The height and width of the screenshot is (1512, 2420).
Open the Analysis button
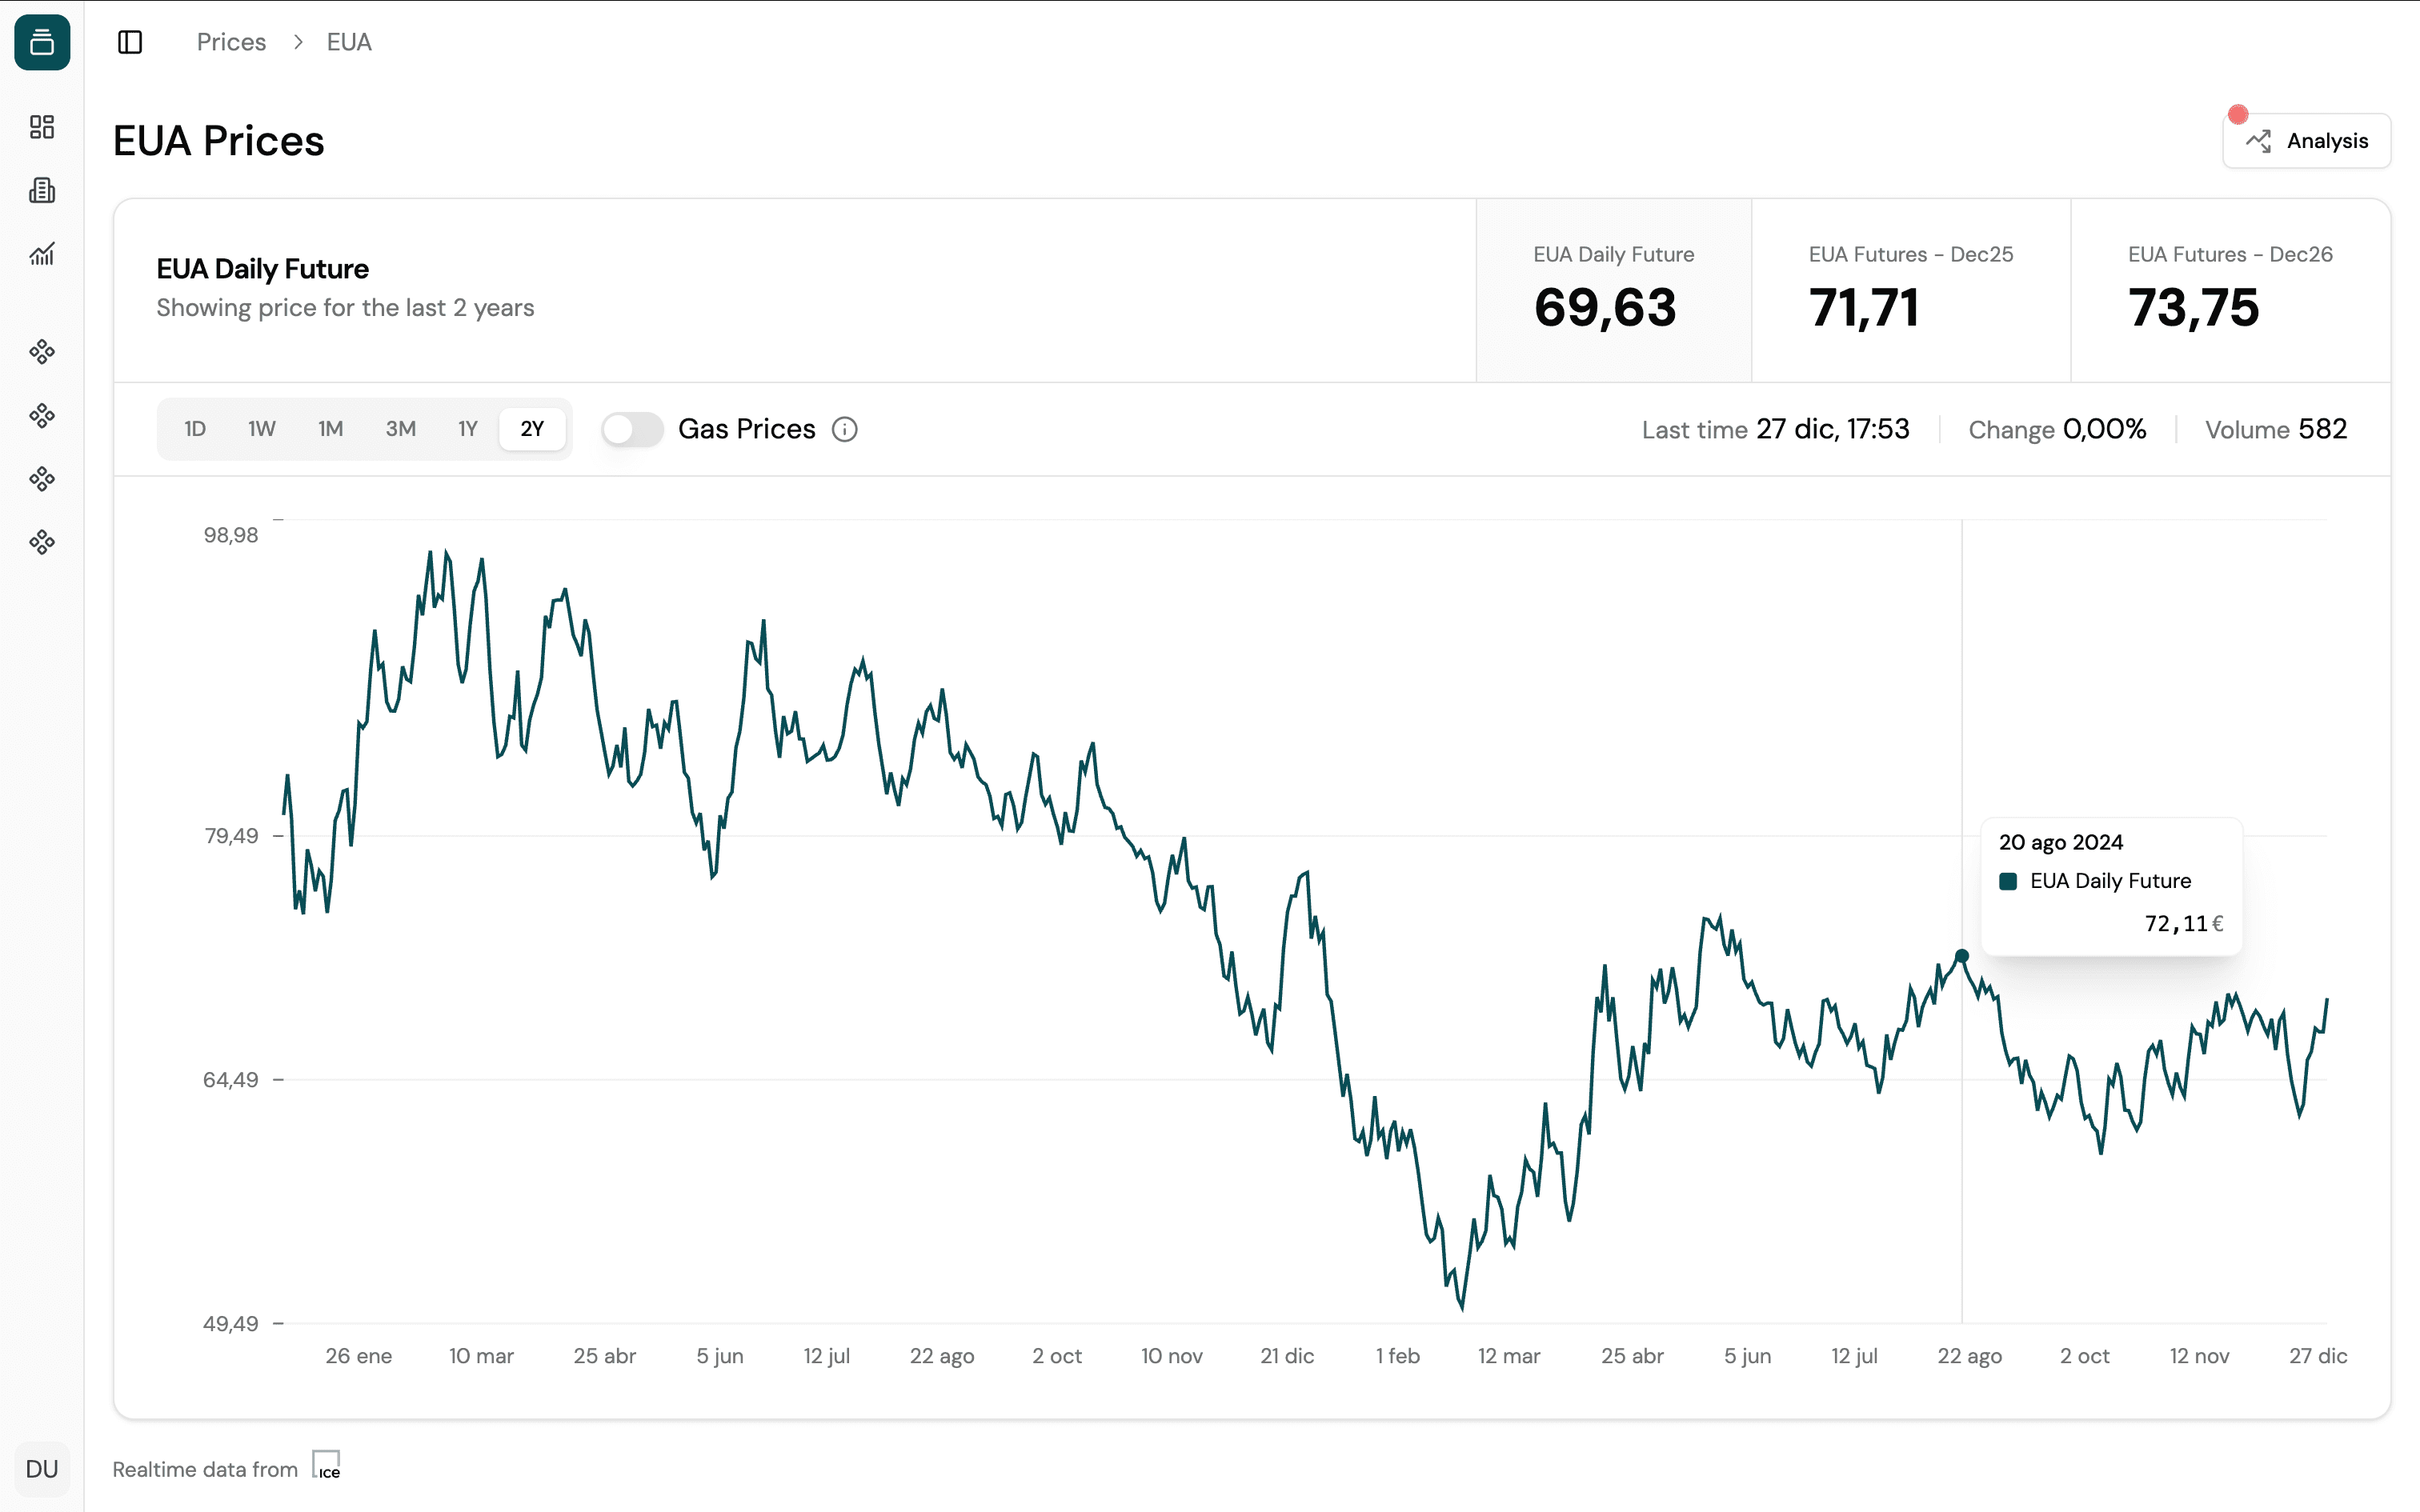point(2306,141)
